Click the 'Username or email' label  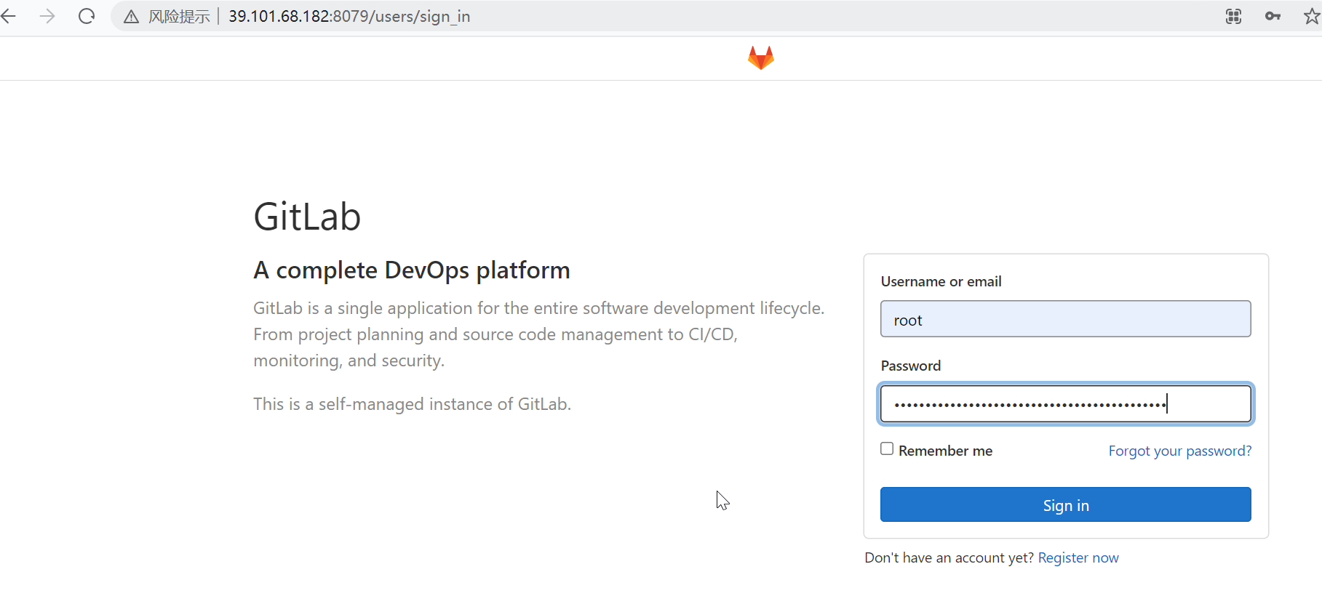[x=941, y=281]
